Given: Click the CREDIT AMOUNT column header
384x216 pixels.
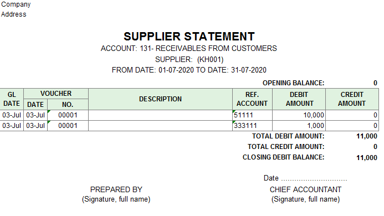Looking at the screenshot, I should click(352, 99).
